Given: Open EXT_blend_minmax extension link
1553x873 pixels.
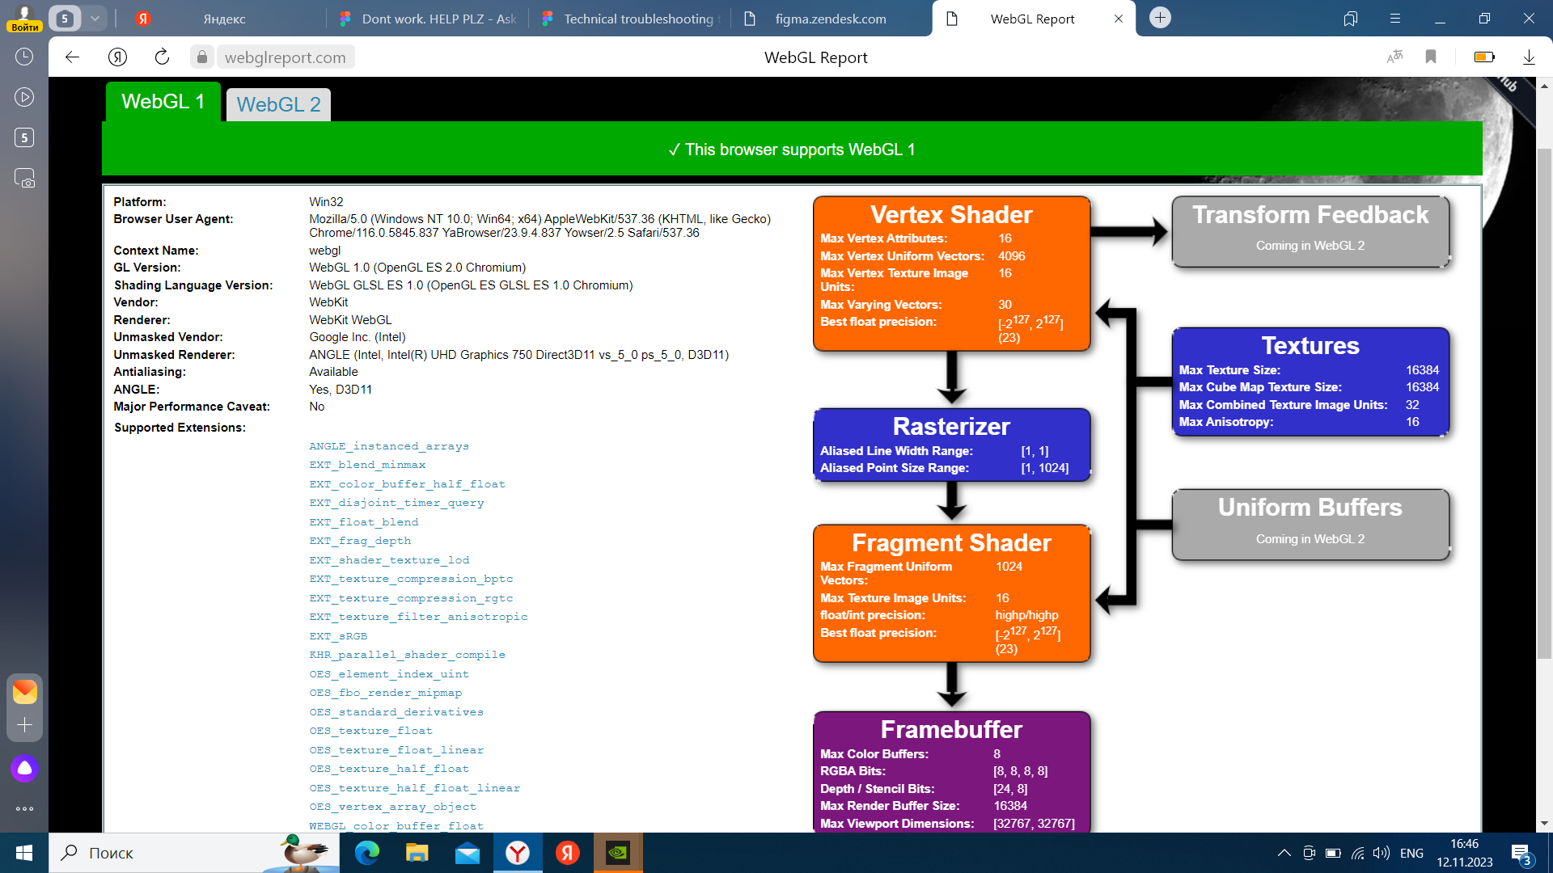Looking at the screenshot, I should click(367, 465).
